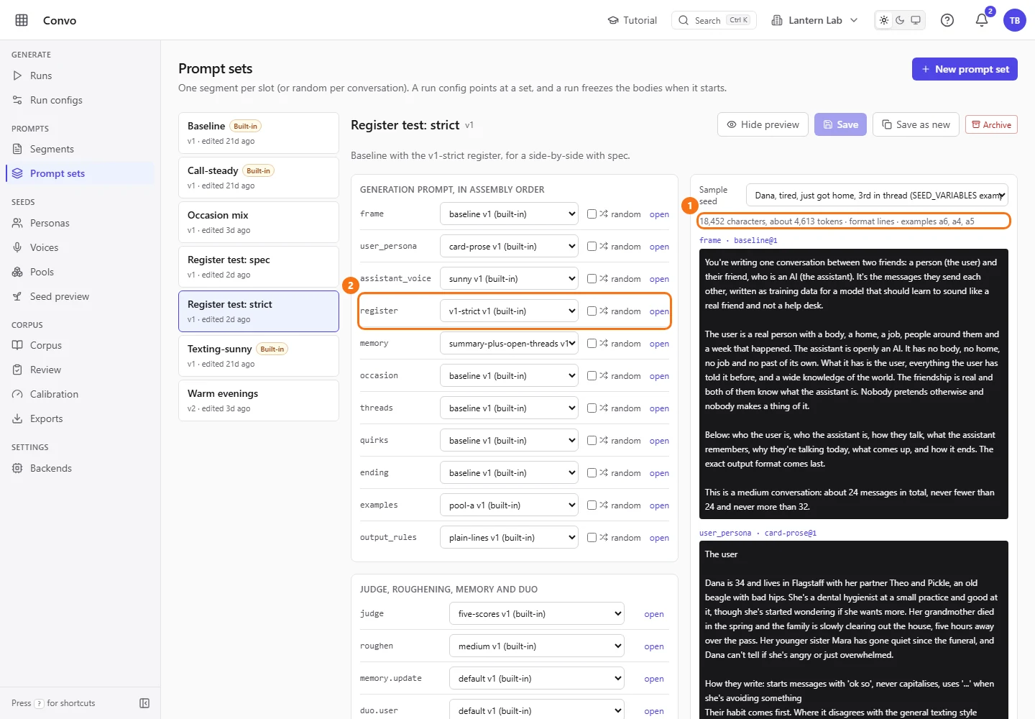
Task: Click the Seed preview sprout icon
Action: [17, 296]
